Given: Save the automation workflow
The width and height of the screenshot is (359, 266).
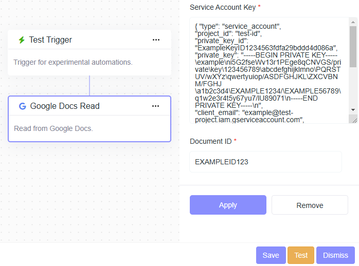Looking at the screenshot, I should [271, 255].
